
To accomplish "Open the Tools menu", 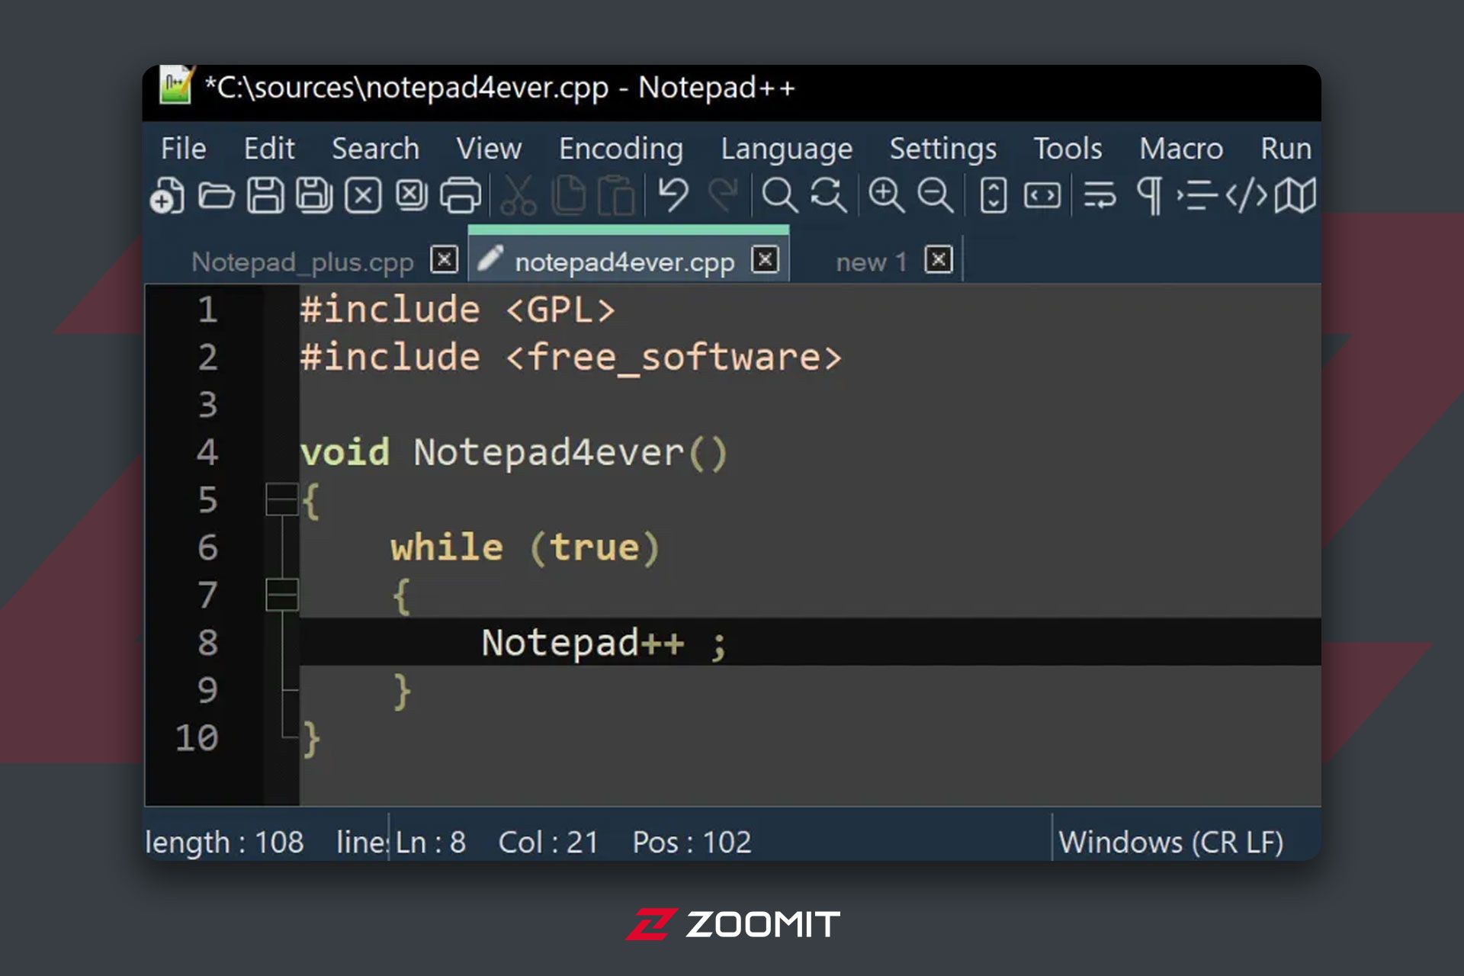I will pos(1067,148).
